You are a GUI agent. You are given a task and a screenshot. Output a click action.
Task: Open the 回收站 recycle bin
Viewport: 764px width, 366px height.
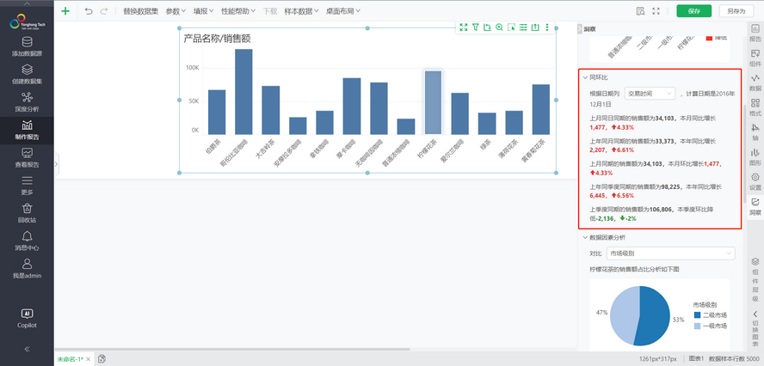pos(27,214)
